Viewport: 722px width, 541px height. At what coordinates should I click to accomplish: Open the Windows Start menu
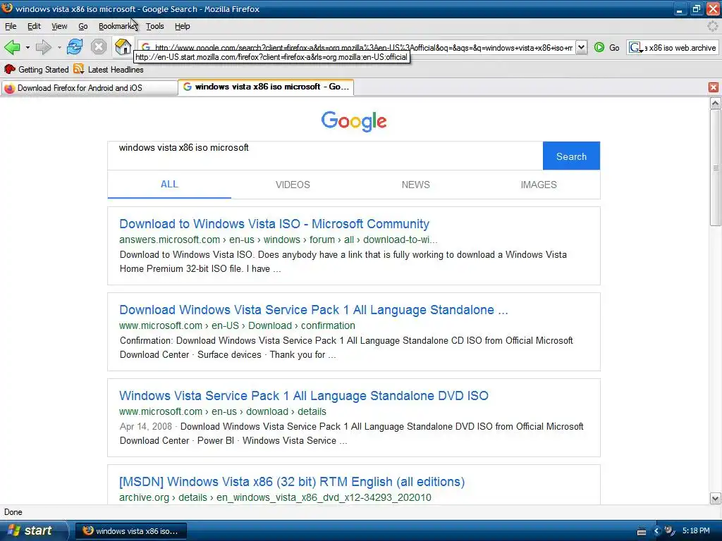(x=32, y=530)
